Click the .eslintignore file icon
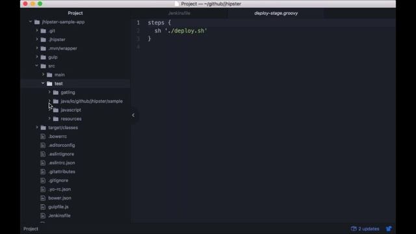 click(43, 154)
